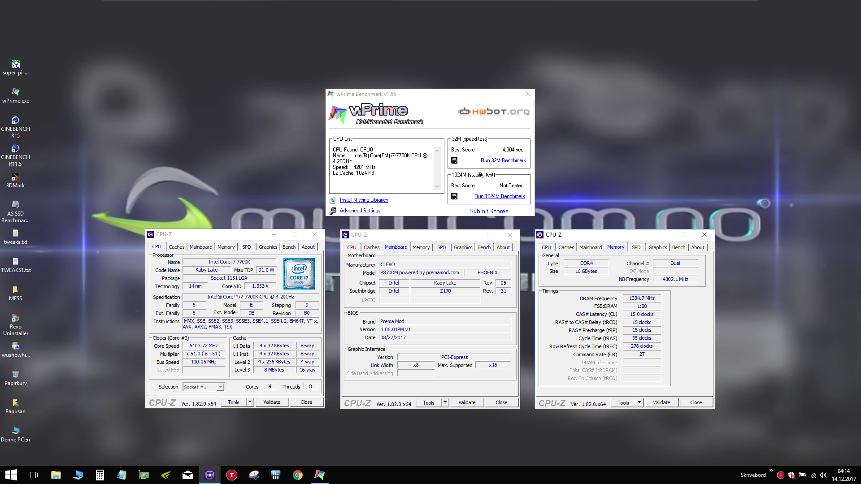
Task: Click the wrench icon next to Advanced Settings
Action: point(333,211)
